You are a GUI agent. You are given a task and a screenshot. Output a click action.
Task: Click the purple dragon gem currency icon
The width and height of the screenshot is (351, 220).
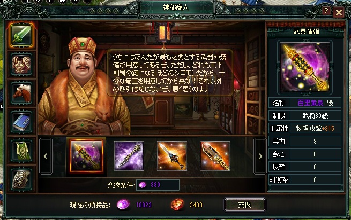point(123,205)
